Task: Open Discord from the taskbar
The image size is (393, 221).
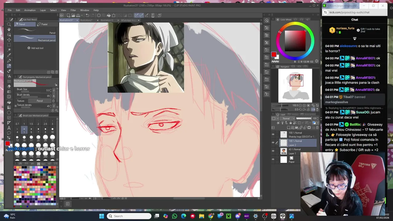Action: tap(238, 216)
